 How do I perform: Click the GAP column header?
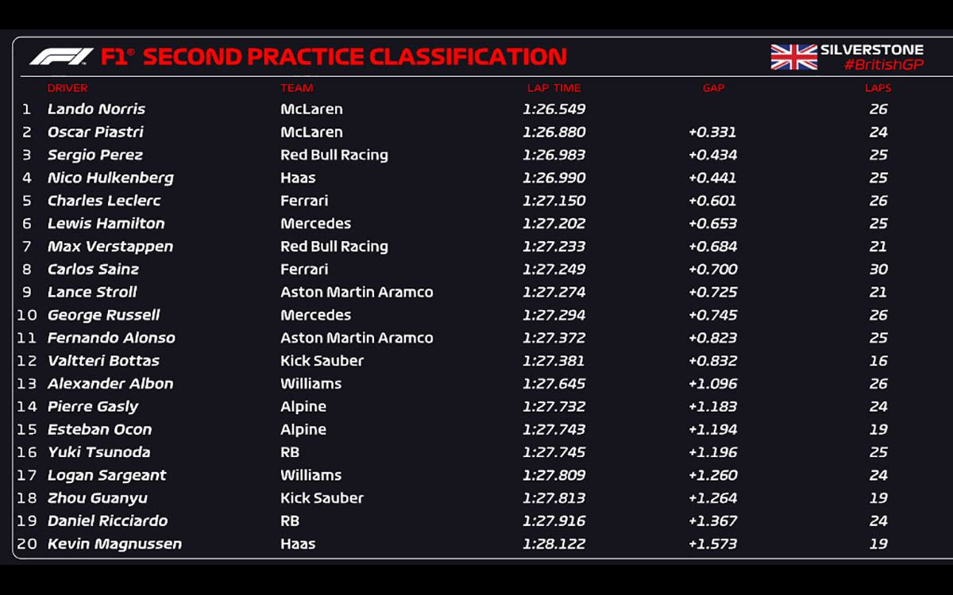tap(713, 88)
